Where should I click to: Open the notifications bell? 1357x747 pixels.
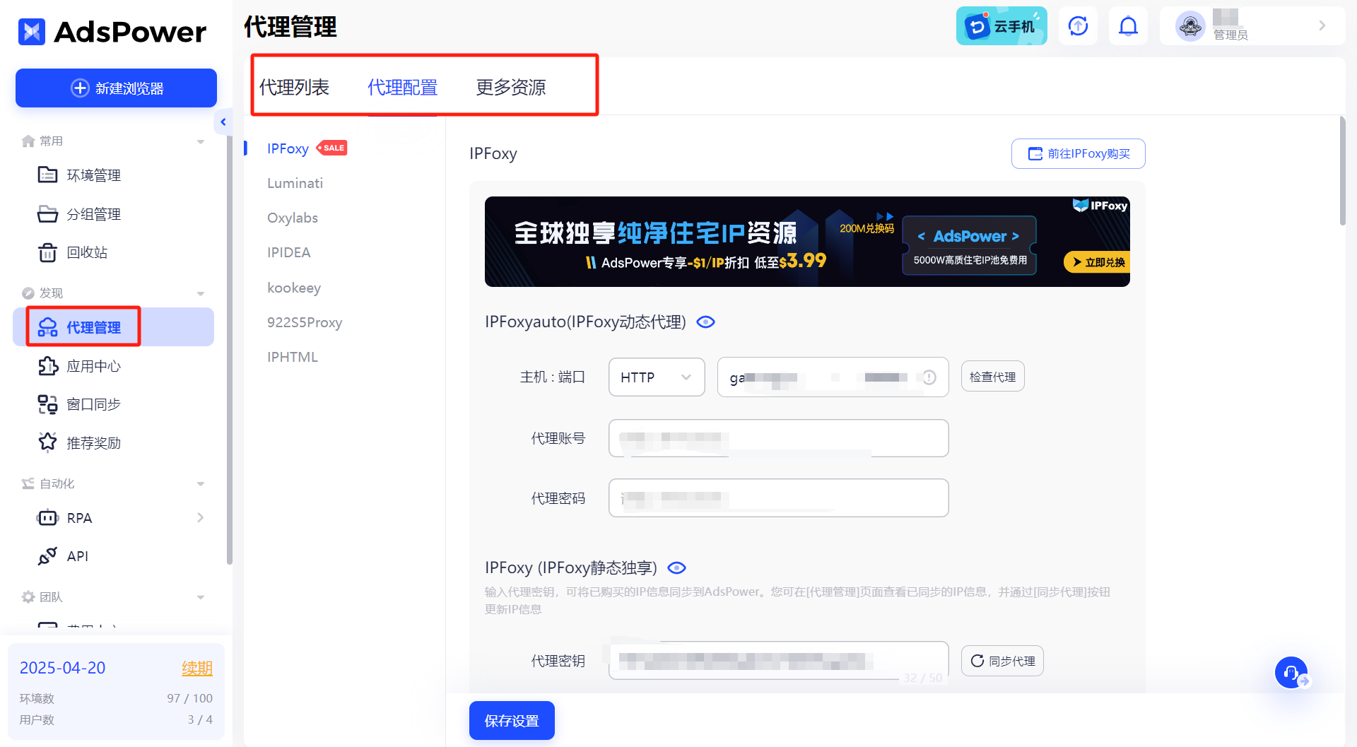[x=1128, y=26]
